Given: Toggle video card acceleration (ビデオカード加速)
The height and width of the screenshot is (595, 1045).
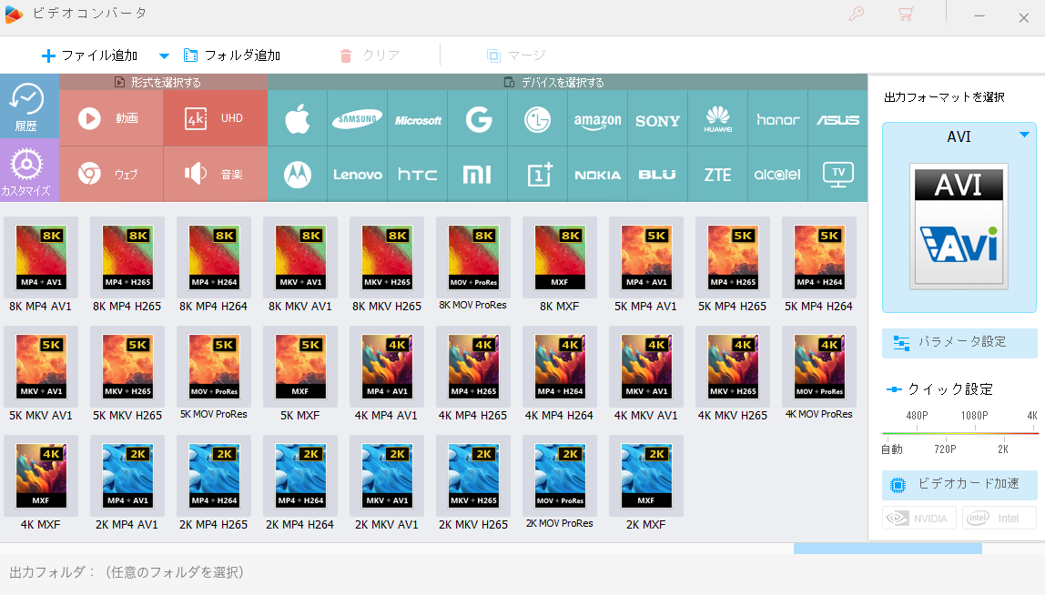Looking at the screenshot, I should tap(959, 484).
